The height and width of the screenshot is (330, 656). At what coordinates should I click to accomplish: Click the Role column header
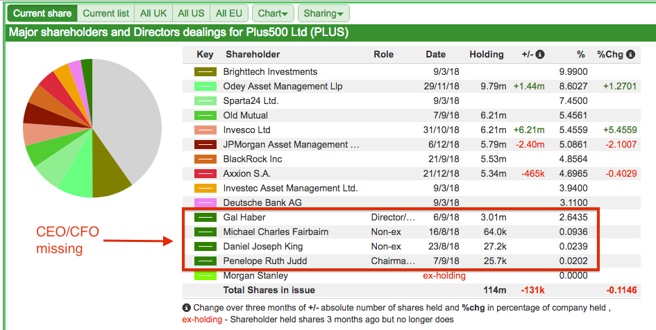click(384, 54)
